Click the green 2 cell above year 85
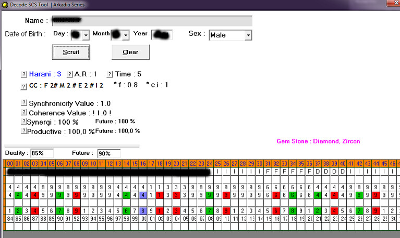 coord(18,211)
